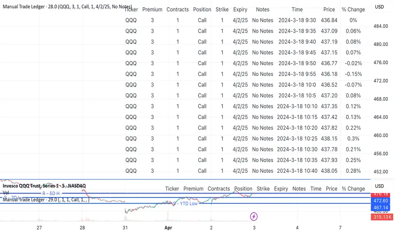This screenshot has height=233, width=395.
Task: Click the 2024-3-18 9:30 time cell
Action: point(297,20)
